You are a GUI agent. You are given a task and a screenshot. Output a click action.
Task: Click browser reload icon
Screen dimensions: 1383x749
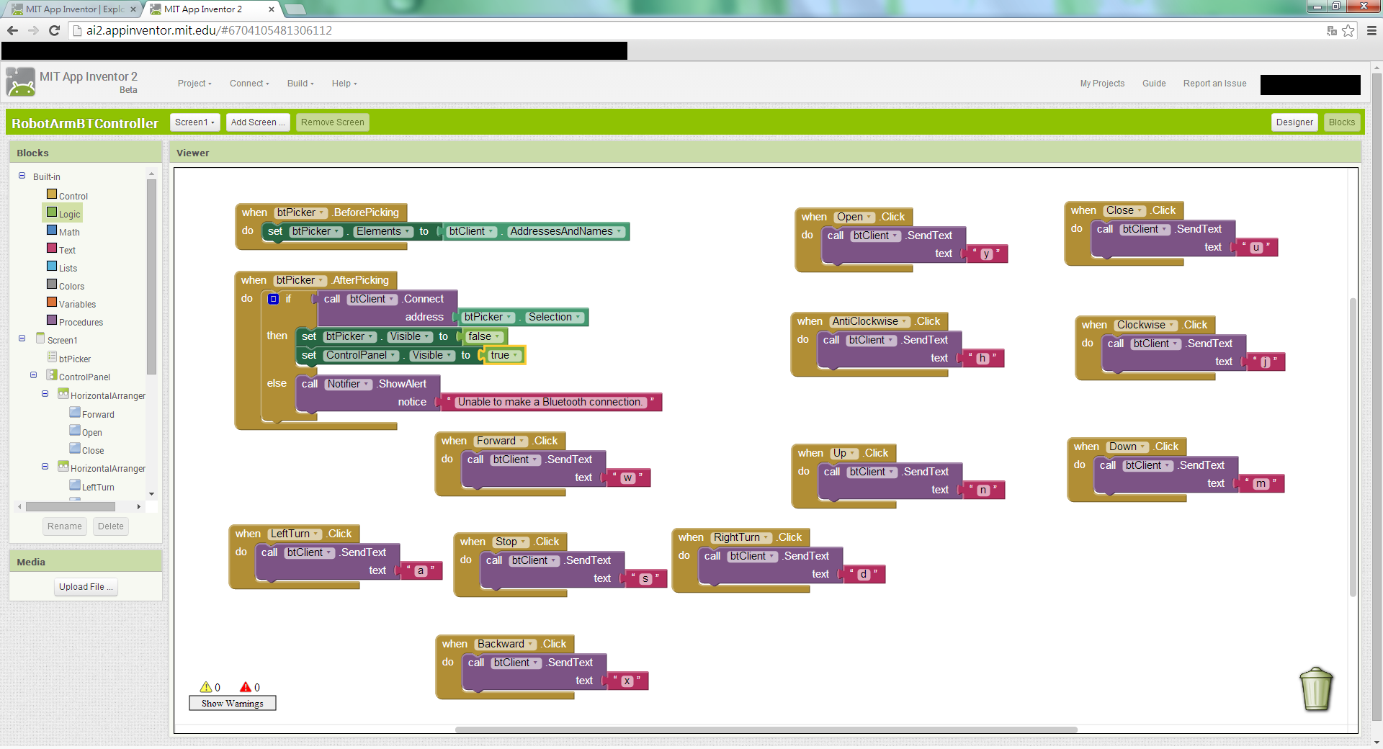tap(54, 30)
